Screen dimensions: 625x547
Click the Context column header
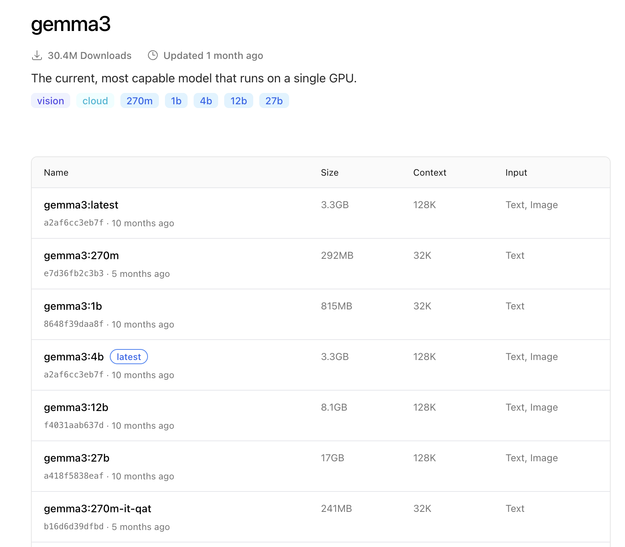click(x=429, y=173)
